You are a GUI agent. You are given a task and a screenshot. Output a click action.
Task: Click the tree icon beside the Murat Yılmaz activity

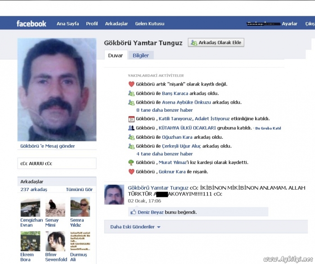(131, 163)
